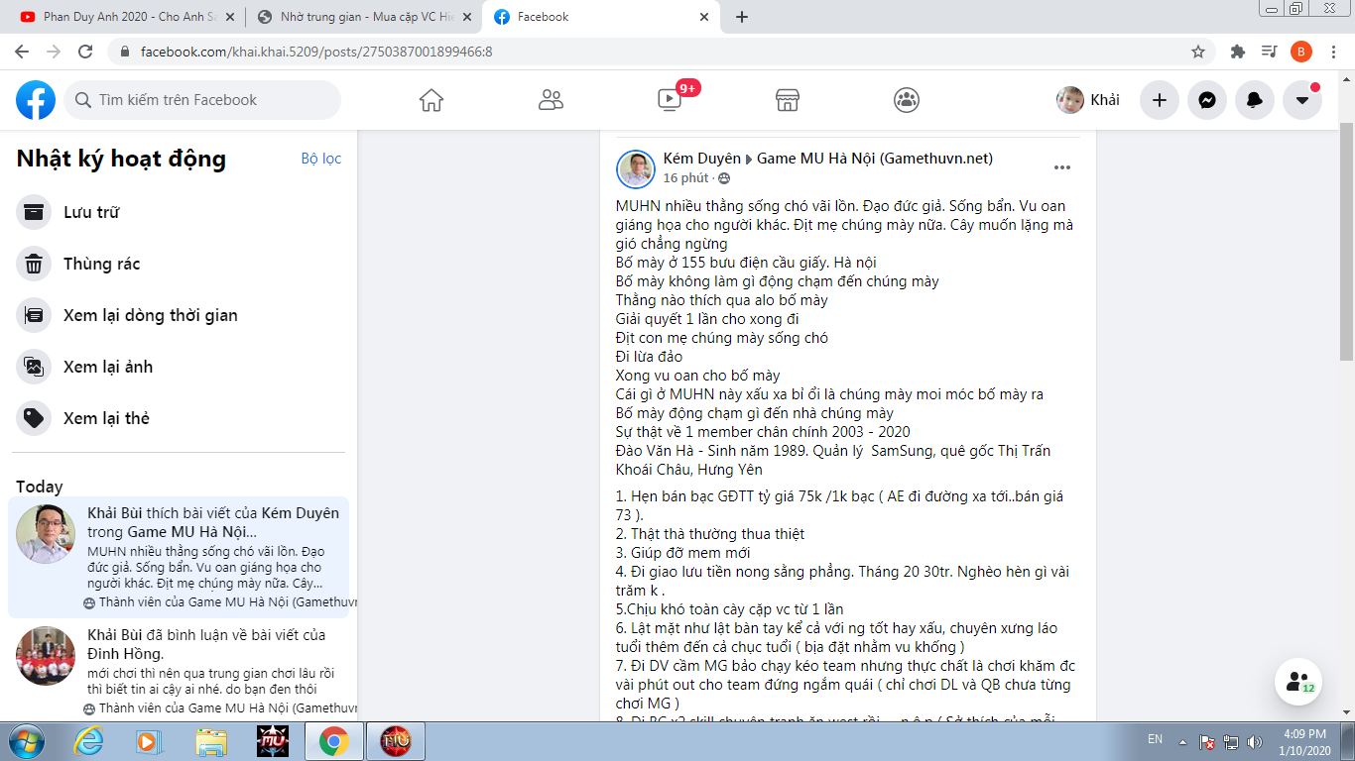The height and width of the screenshot is (761, 1355).
Task: Open Facebook Watch video icon
Action: pyautogui.click(x=670, y=100)
